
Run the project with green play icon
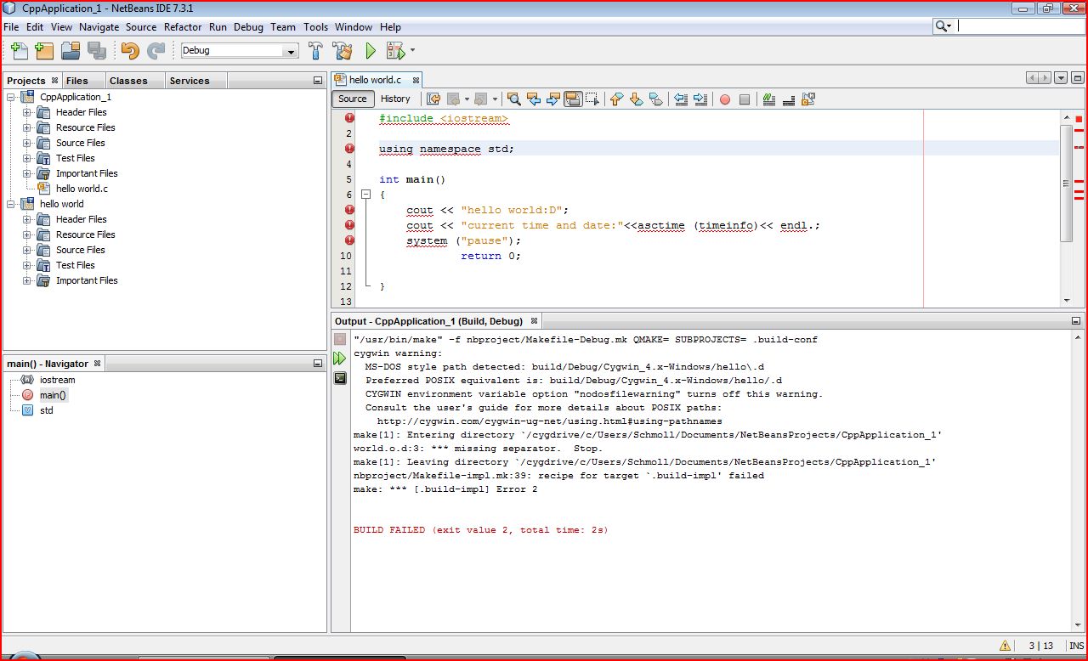(371, 51)
